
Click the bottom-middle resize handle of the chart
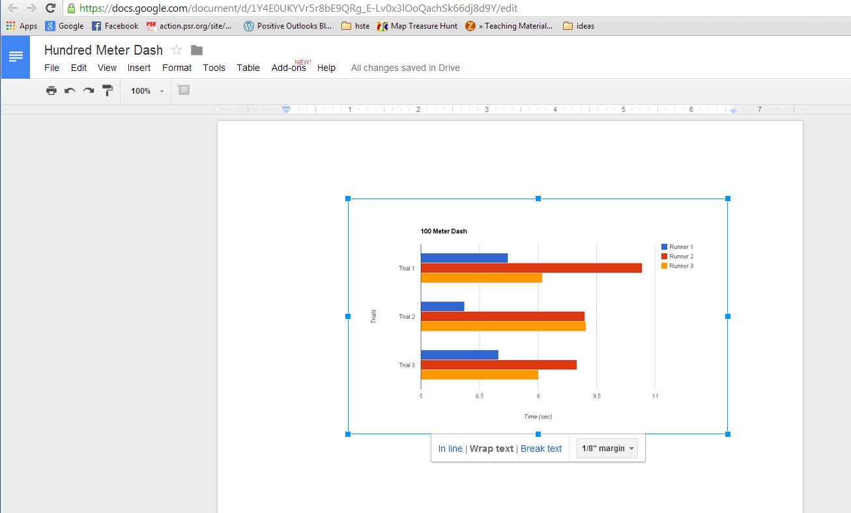point(538,434)
